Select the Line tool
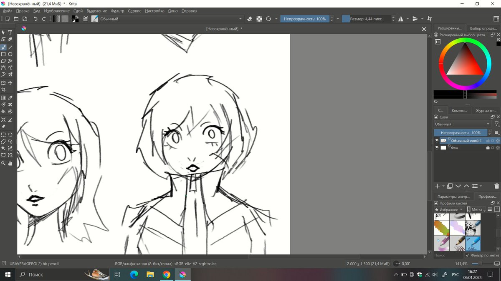 pyautogui.click(x=10, y=47)
